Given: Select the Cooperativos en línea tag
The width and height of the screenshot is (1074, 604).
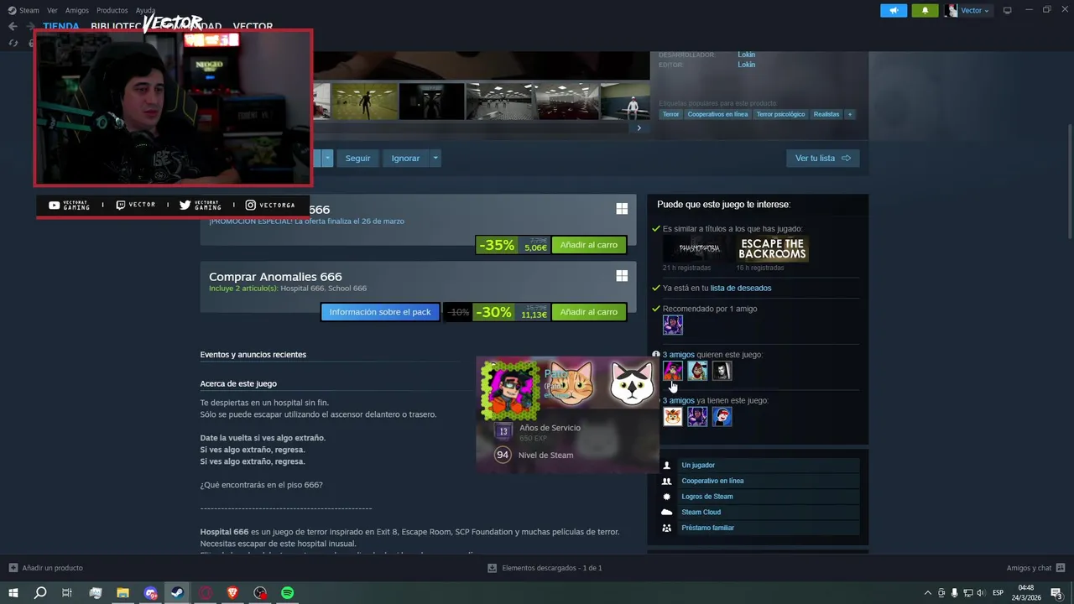Looking at the screenshot, I should pos(717,114).
